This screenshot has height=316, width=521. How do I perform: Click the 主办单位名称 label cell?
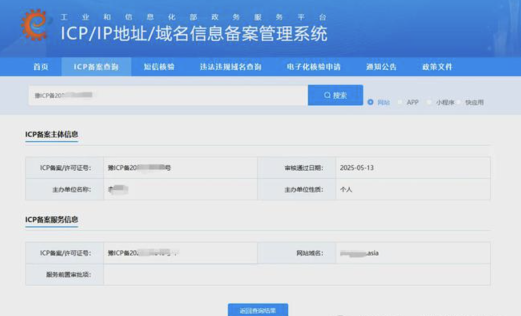[x=65, y=189]
